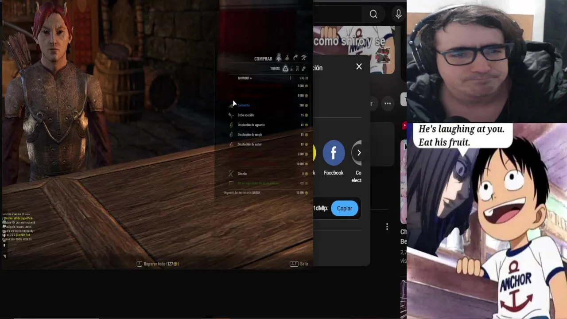Click the Espacio del inventario counter

pos(242,193)
